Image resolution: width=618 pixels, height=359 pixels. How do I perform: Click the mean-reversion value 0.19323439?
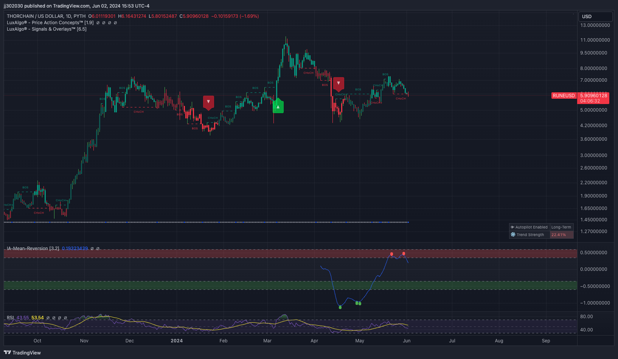(x=75, y=249)
